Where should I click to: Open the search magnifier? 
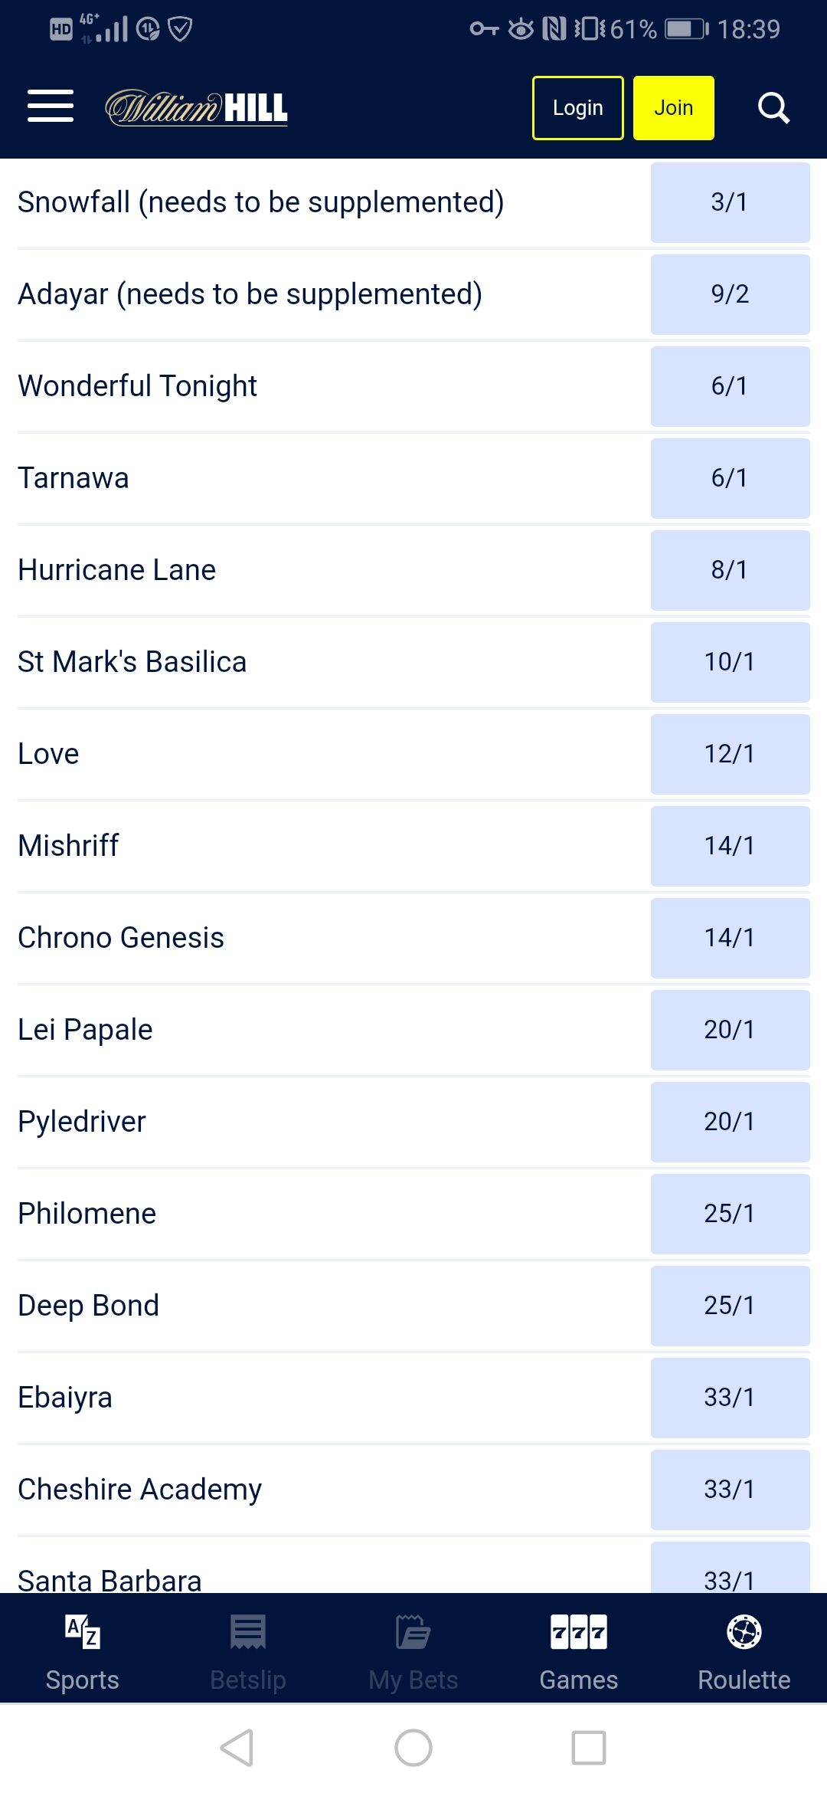[773, 108]
